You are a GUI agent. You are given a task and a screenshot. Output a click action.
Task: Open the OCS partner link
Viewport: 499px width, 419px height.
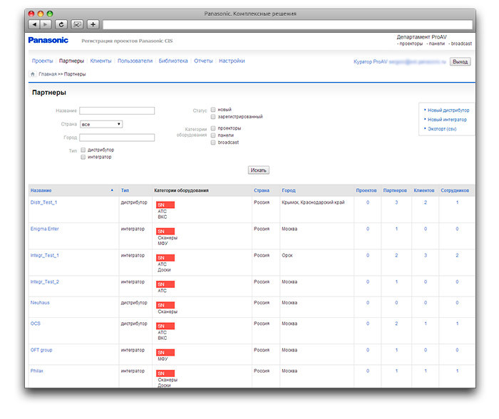[36, 324]
